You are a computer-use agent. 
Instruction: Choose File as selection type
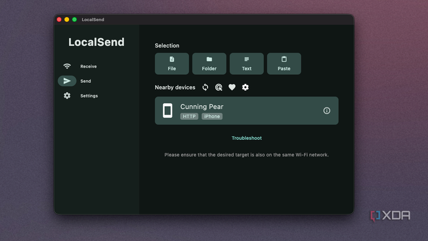tap(172, 63)
